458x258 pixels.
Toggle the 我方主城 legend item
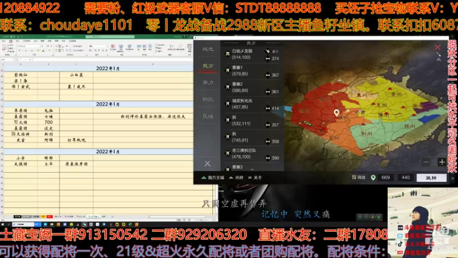tap(212, 178)
